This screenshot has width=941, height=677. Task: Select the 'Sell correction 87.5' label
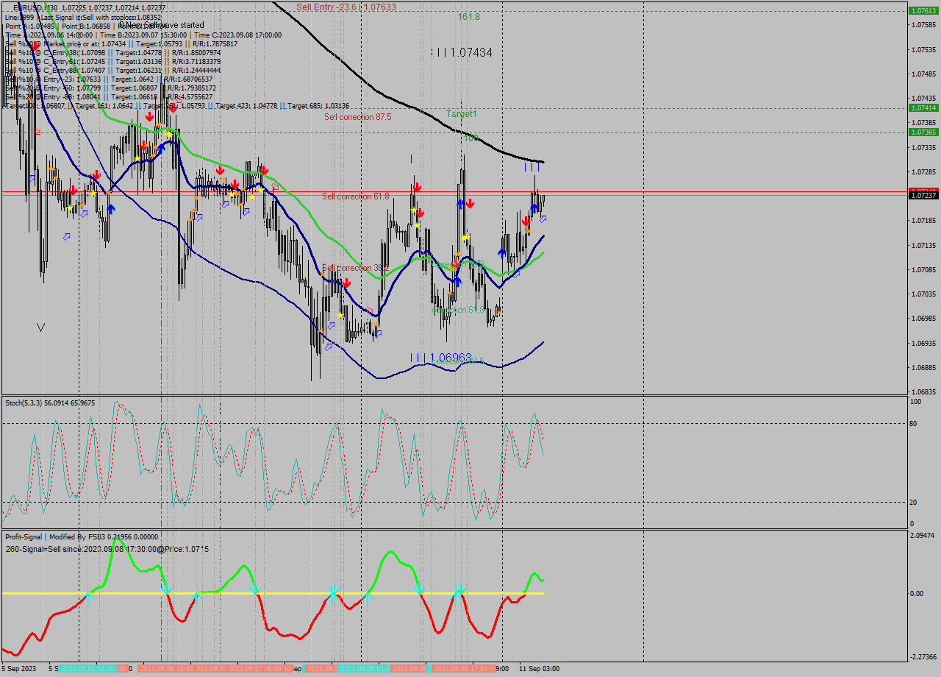pos(358,117)
